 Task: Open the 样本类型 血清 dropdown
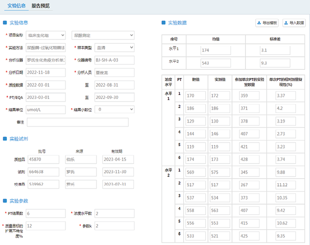(114, 47)
